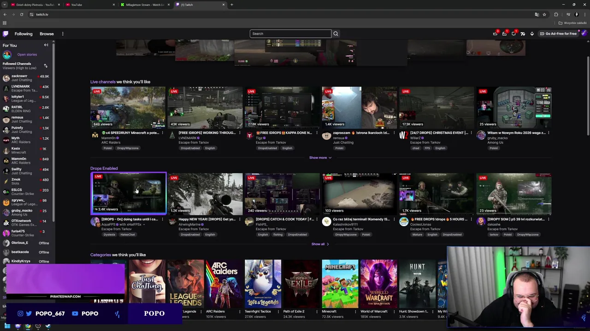The height and width of the screenshot is (331, 590).
Task: Open Chrome three-dot menu
Action: (x=585, y=14)
